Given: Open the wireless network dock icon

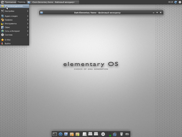Looking at the screenshot, I should pyautogui.click(x=115, y=134).
